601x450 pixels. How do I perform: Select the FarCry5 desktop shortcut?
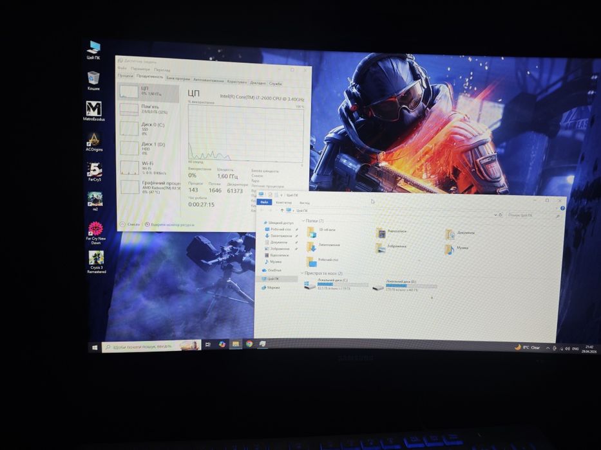tap(94, 172)
